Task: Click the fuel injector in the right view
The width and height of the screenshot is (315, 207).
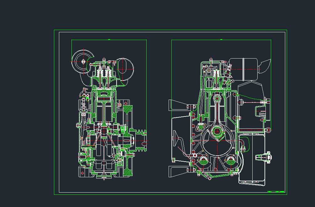Action: (x=228, y=75)
